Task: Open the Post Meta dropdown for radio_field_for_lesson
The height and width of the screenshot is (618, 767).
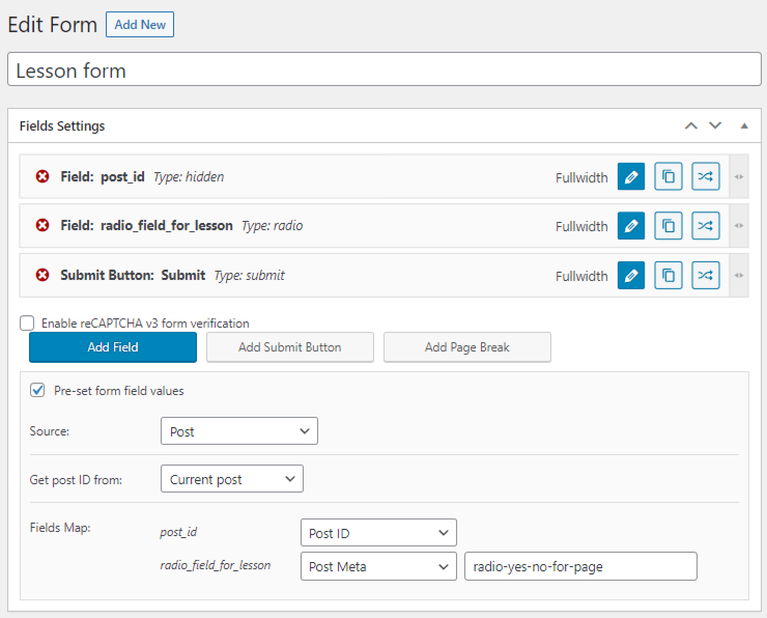Action: (378, 566)
